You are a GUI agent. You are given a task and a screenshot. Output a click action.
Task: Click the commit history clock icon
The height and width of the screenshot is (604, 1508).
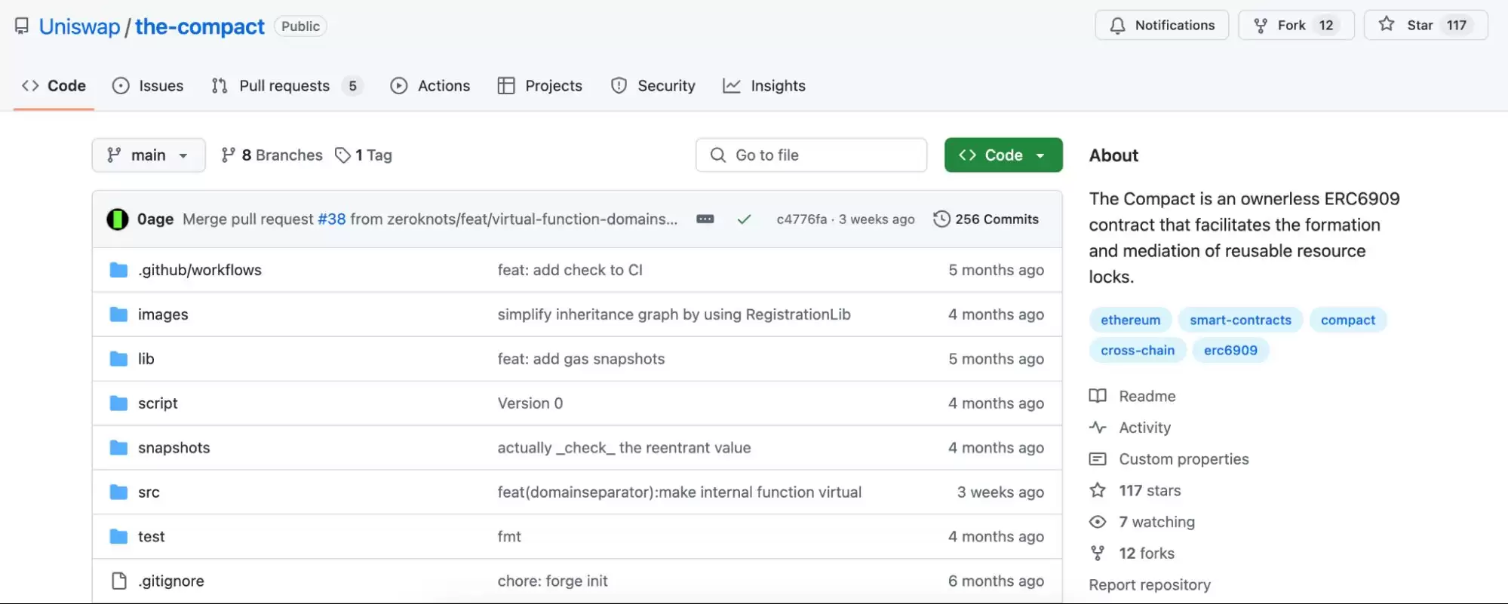pyautogui.click(x=941, y=219)
